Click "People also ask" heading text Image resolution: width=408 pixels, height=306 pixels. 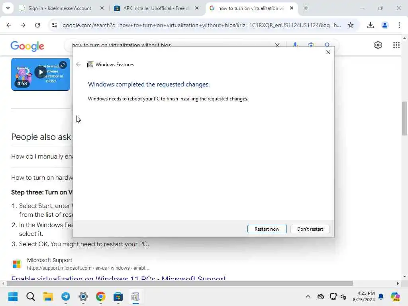tap(41, 137)
